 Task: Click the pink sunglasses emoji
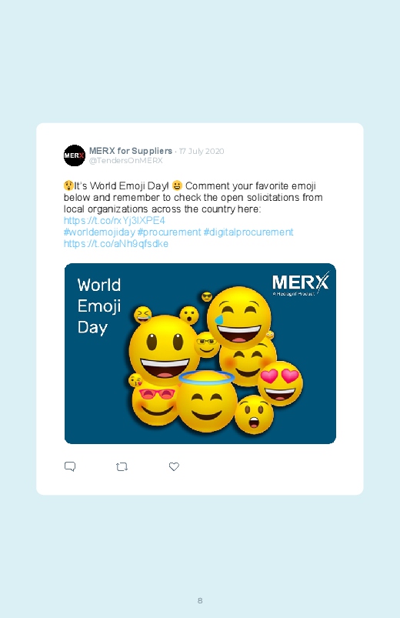(155, 404)
